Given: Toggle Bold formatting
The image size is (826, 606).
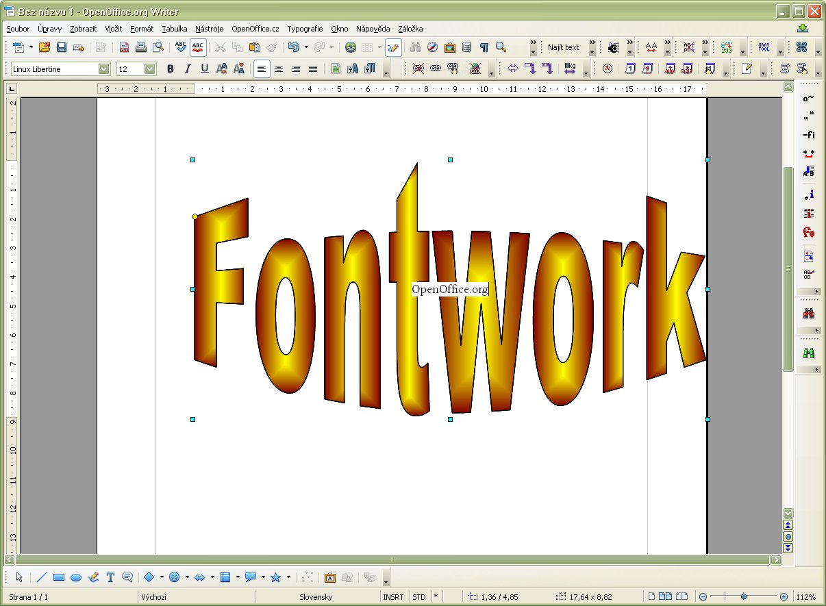Looking at the screenshot, I should (170, 68).
